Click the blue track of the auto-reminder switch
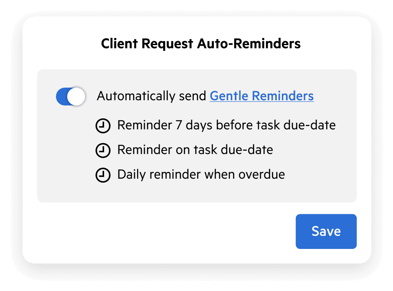The height and width of the screenshot is (291, 393). click(x=61, y=97)
